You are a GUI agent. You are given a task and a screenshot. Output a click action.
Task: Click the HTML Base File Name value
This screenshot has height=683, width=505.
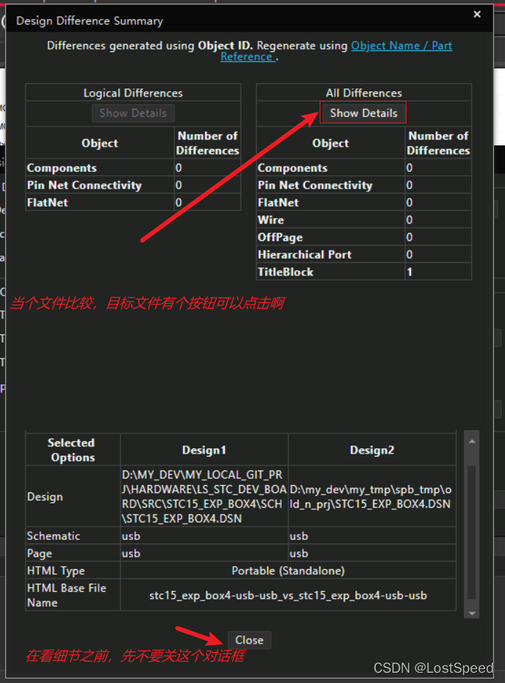pyautogui.click(x=288, y=595)
